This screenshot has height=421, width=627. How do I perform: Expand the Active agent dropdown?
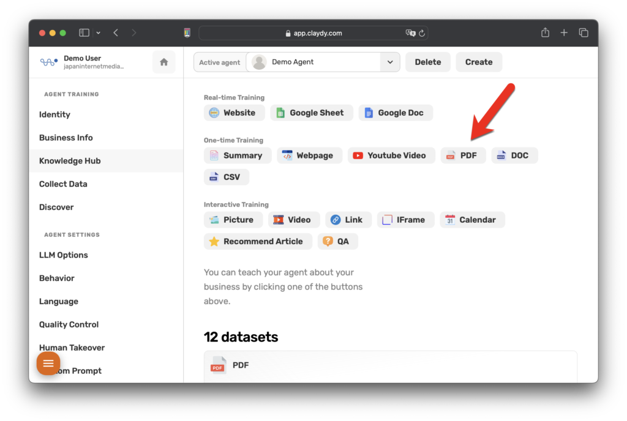pyautogui.click(x=389, y=62)
